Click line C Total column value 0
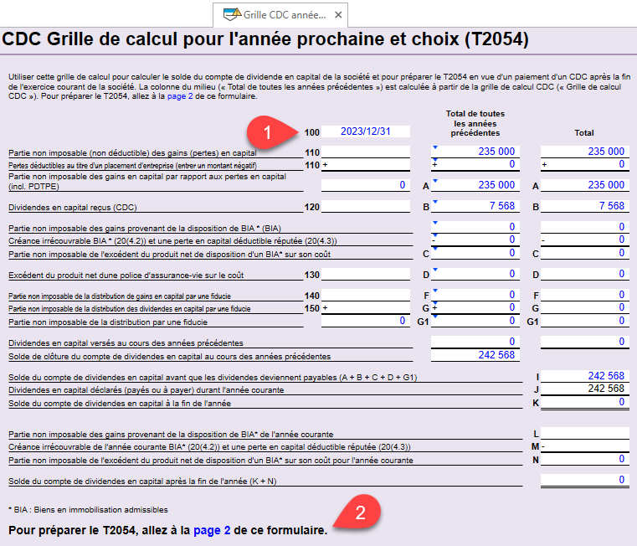This screenshot has width=637, height=546. click(x=585, y=253)
